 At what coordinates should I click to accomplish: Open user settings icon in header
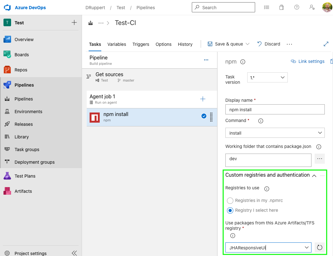point(312,7)
